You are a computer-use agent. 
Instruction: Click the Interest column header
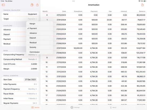pyautogui.click(x=124, y=11)
